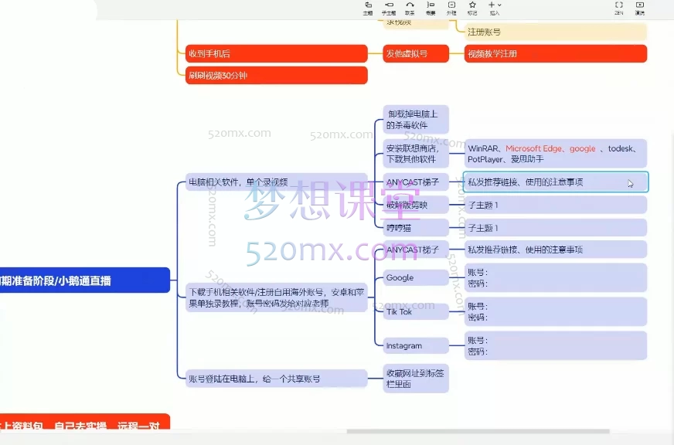Open the 插入 insert dropdown arrow
Screen dimensions: 674x445
point(497,8)
